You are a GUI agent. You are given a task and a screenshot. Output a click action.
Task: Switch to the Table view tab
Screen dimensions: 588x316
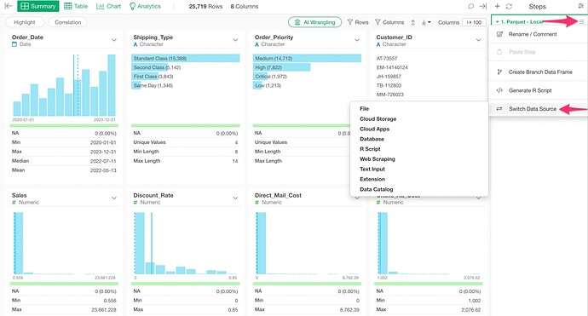[76, 6]
